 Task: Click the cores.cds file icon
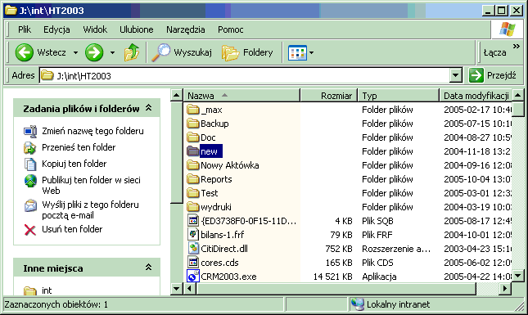tap(193, 262)
